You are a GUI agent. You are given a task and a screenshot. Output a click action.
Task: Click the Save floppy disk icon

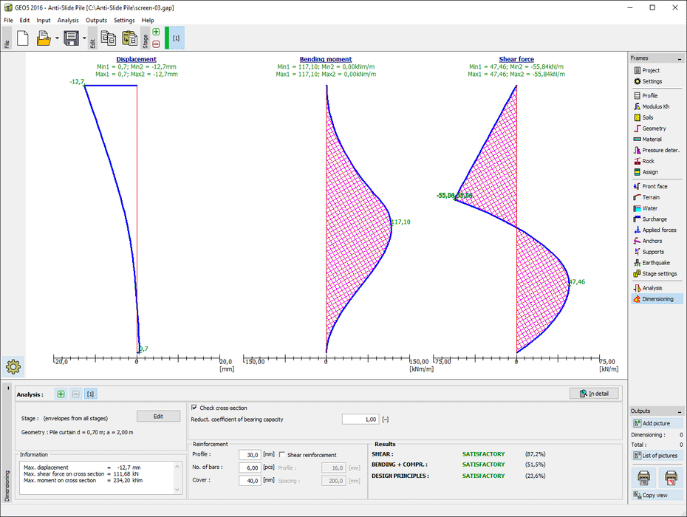coord(71,38)
